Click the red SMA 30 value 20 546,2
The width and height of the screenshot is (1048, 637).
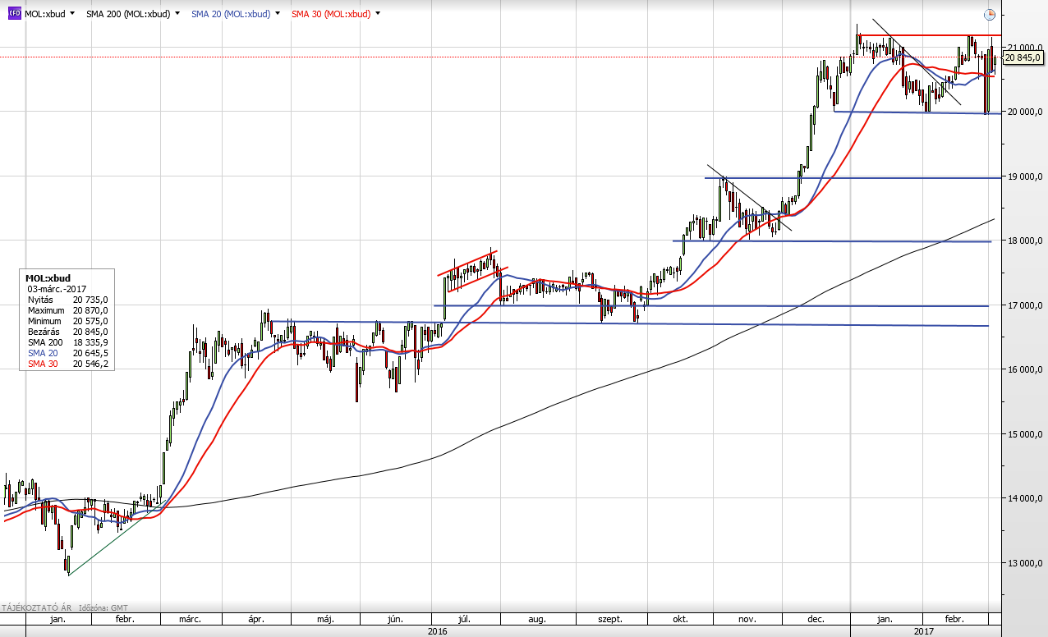(x=90, y=364)
